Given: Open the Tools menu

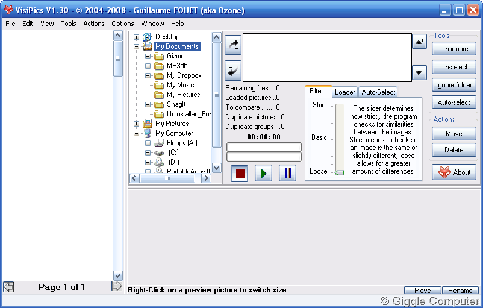Looking at the screenshot, I should [x=69, y=24].
